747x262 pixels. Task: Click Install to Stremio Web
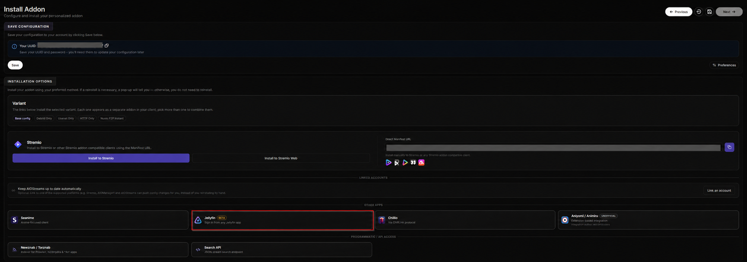pyautogui.click(x=281, y=158)
